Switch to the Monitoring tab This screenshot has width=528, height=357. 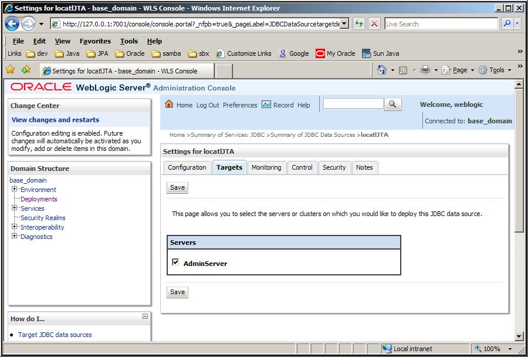pos(266,167)
